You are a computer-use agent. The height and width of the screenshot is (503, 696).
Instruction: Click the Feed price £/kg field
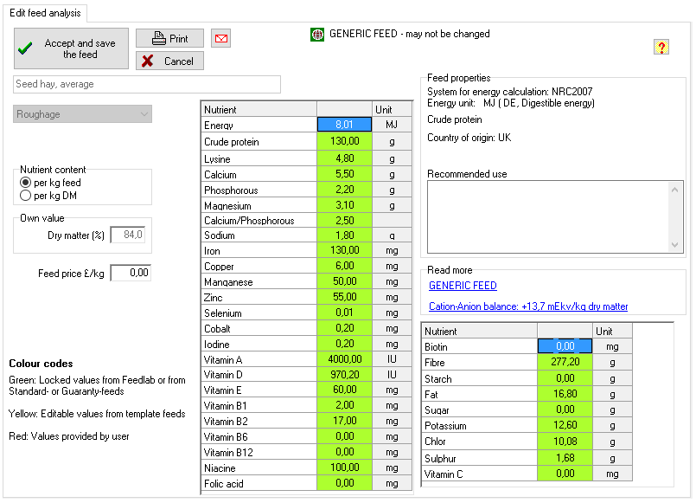(131, 273)
